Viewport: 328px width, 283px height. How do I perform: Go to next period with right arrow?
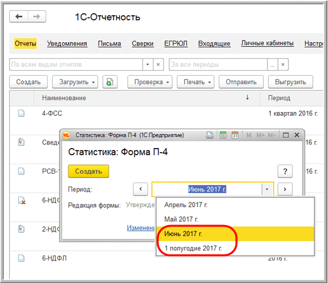point(285,189)
